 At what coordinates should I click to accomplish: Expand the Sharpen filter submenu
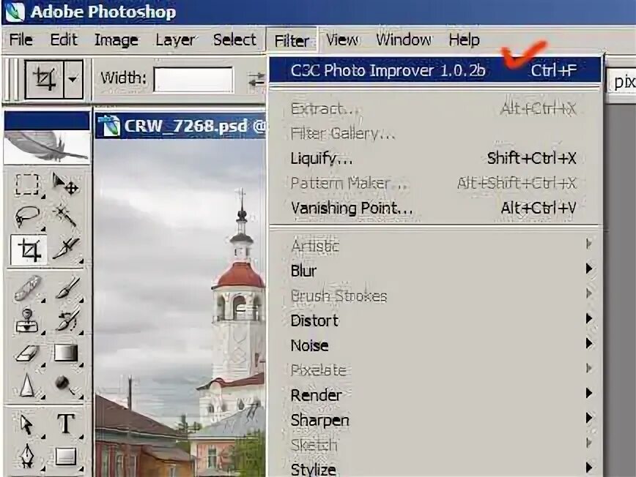(435, 420)
